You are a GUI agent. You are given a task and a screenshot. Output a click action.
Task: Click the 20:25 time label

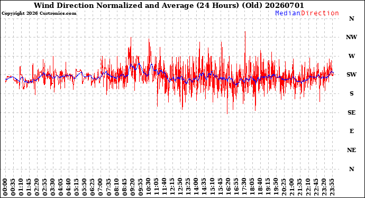click(x=284, y=187)
